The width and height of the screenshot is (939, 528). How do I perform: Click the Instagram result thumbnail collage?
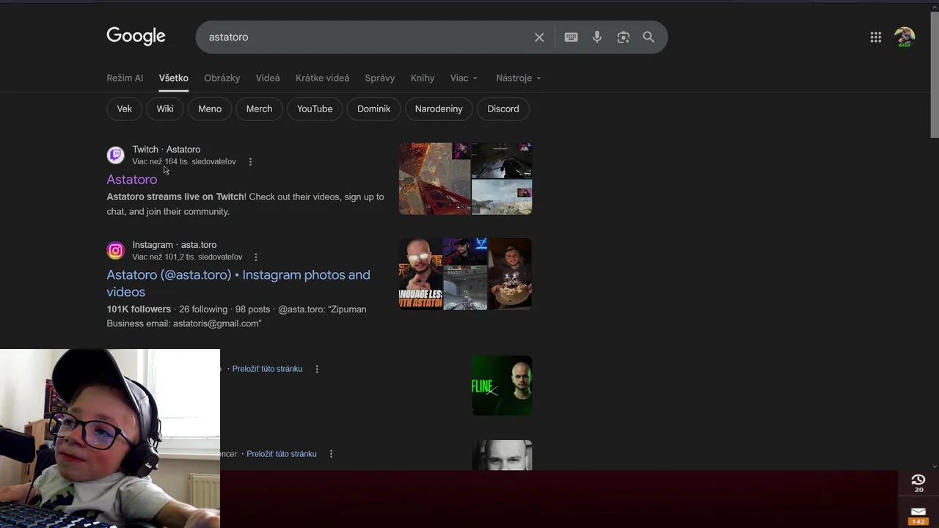[x=466, y=274]
